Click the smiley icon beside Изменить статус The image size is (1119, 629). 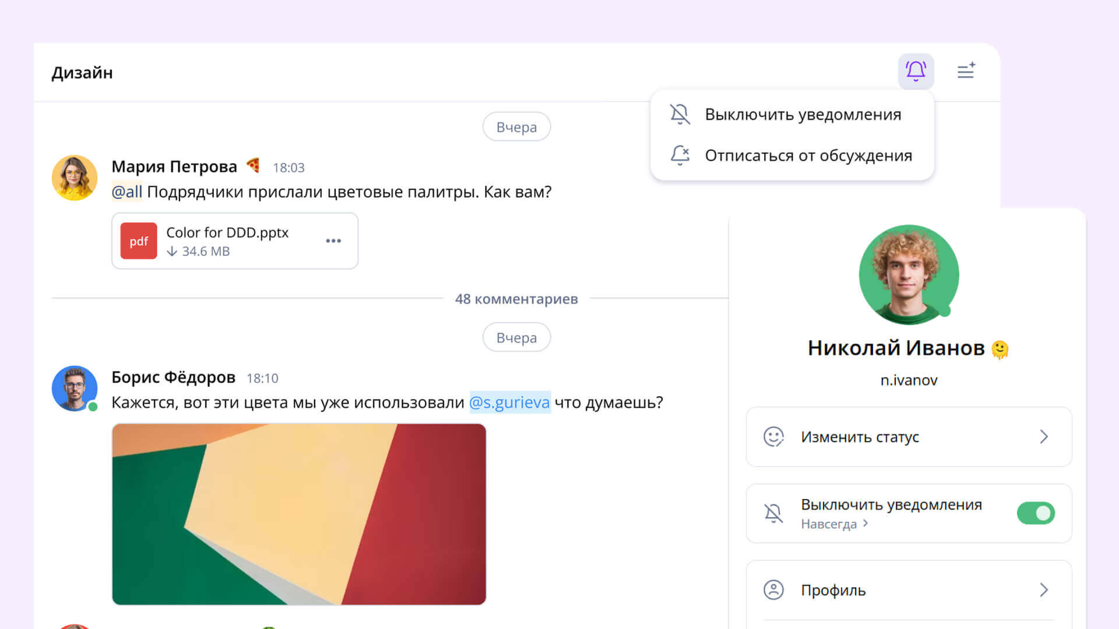pyautogui.click(x=773, y=437)
